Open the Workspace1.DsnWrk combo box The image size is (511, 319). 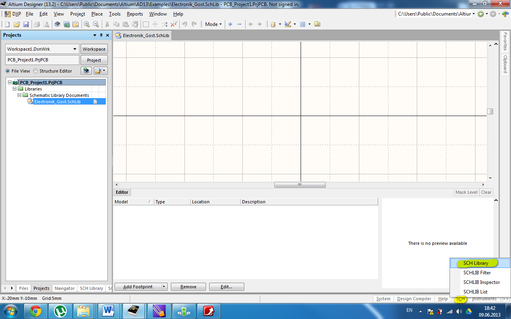tap(42, 49)
